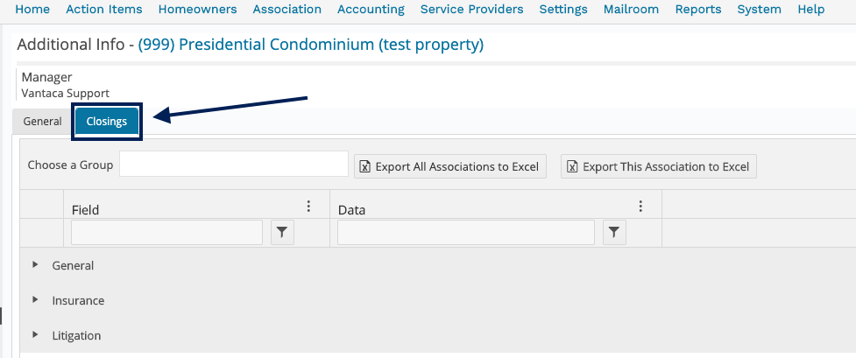Image resolution: width=856 pixels, height=358 pixels.
Task: Open the Service Providers menu
Action: 471,10
